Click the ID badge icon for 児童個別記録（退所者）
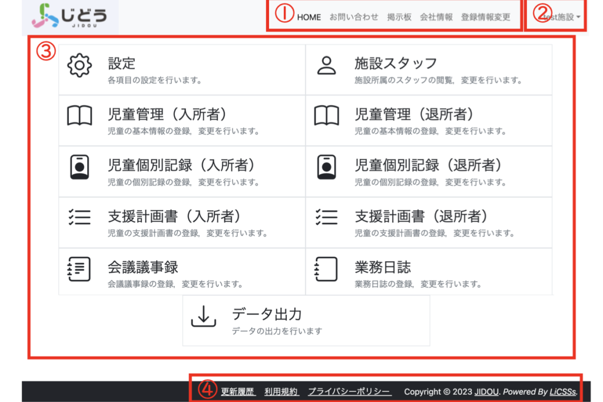Screen dimensions: 603x402 326,167
